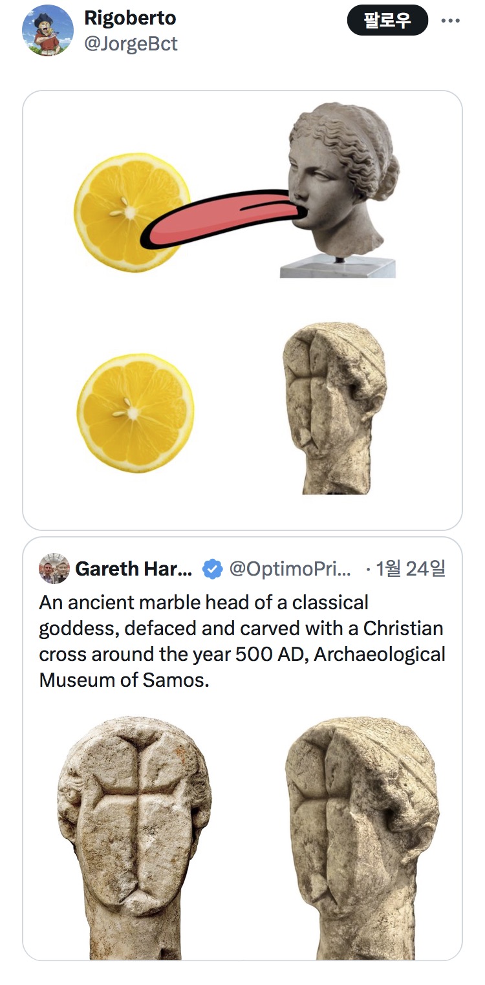Image resolution: width=485 pixels, height=985 pixels.
Task: Click the goddess statue head with wavy hair
Action: coord(341,175)
